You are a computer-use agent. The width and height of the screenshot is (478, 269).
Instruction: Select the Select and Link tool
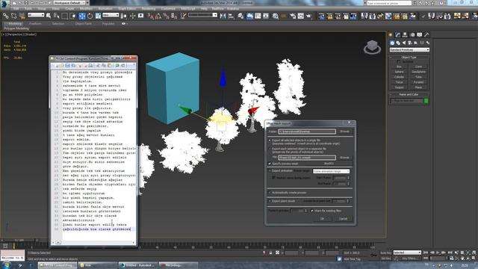pyautogui.click(x=6, y=16)
